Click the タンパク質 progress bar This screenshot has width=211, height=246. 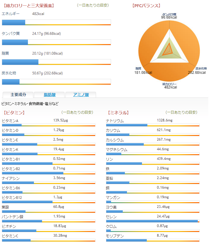pos(56,42)
